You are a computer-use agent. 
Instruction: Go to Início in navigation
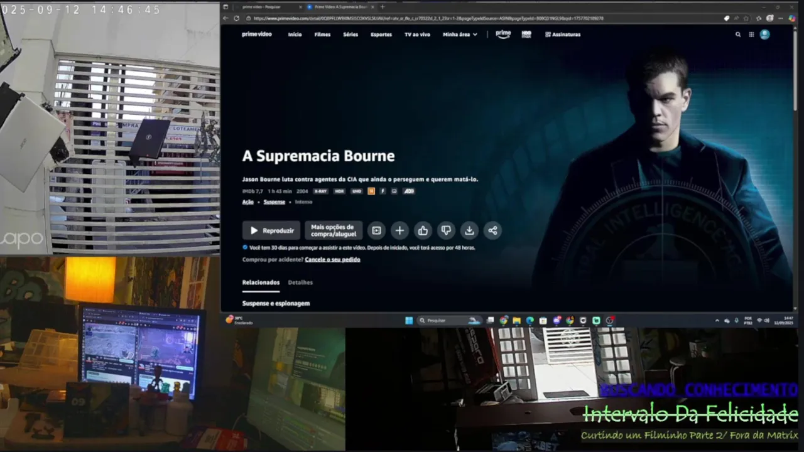click(x=295, y=35)
